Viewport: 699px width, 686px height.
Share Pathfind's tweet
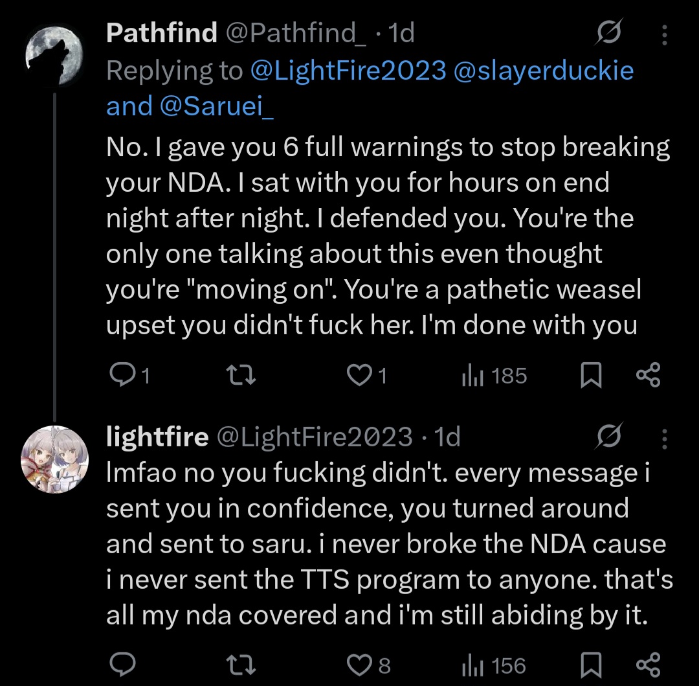click(x=648, y=376)
